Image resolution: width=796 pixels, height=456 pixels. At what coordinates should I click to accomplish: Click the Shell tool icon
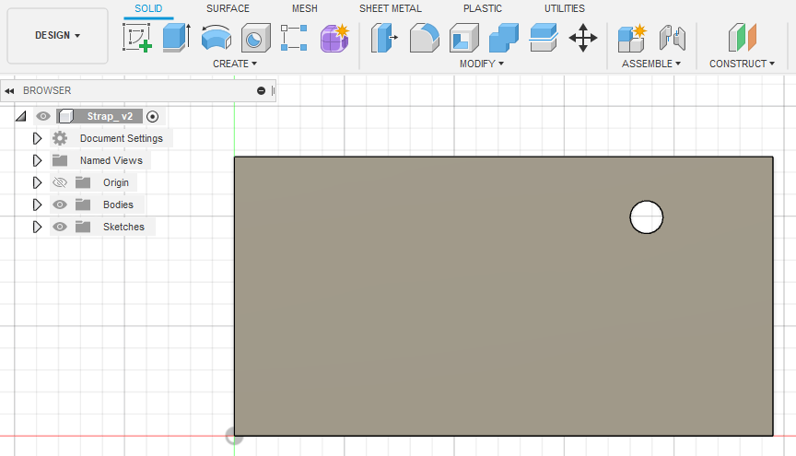[463, 38]
